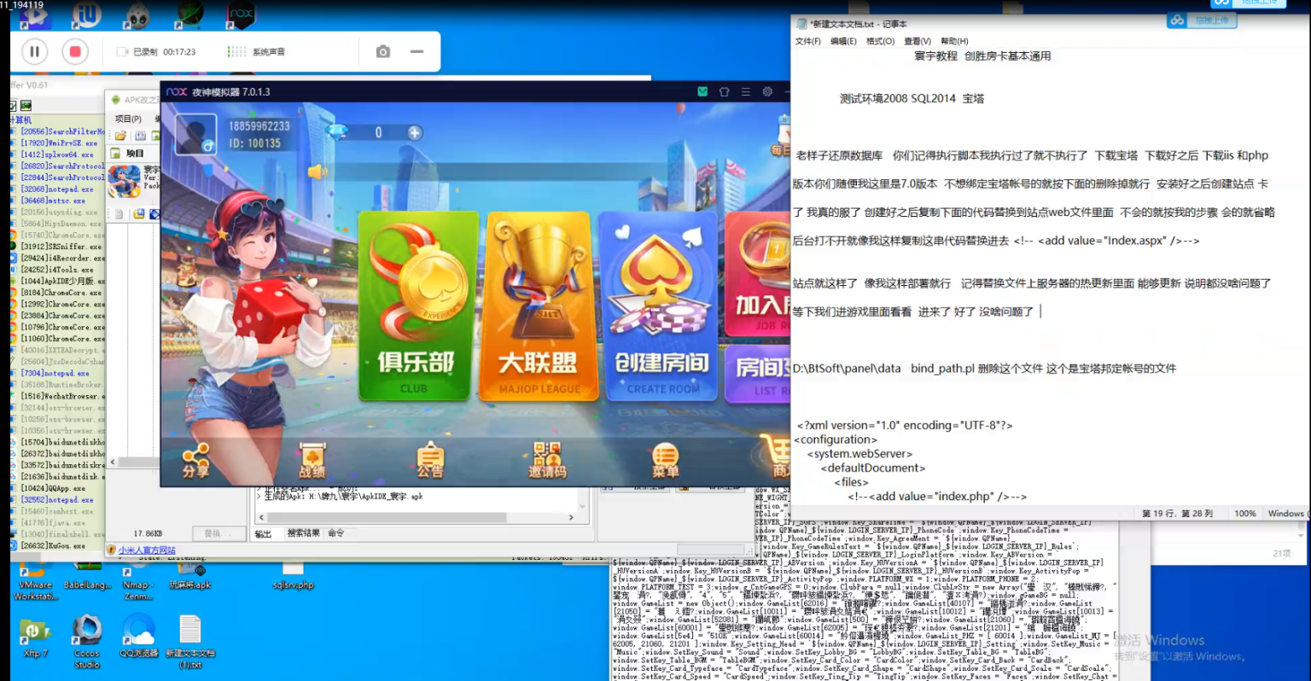This screenshot has height=681, width=1311.
Task: Open QQ浏览器 desktop shortcut
Action: pos(138,637)
